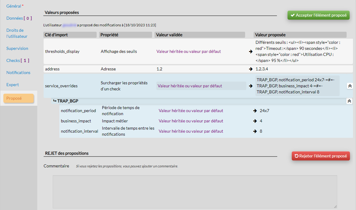Select the TRAP_BGP sub-item header

[x=66, y=101]
